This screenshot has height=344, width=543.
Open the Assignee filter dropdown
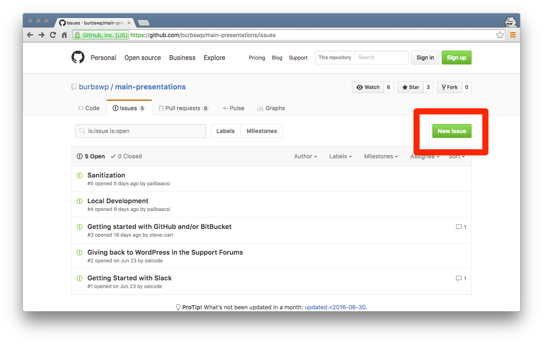click(x=425, y=156)
